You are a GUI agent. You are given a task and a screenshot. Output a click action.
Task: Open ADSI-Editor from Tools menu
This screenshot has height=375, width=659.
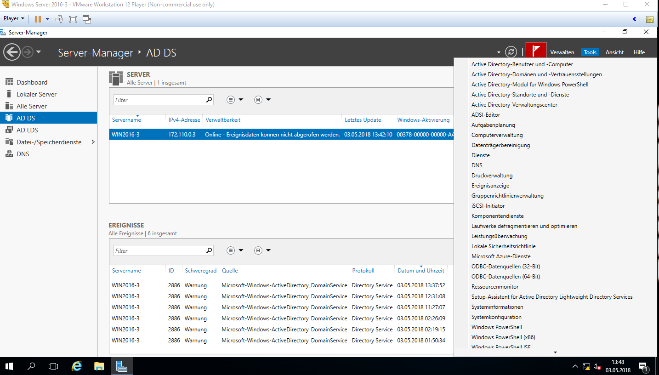coord(486,115)
